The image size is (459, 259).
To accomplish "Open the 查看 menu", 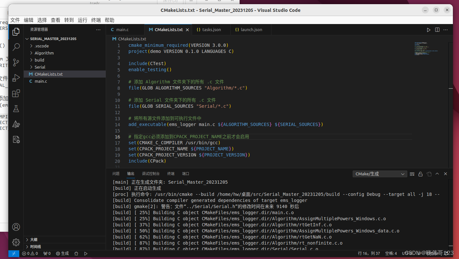I will [56, 20].
